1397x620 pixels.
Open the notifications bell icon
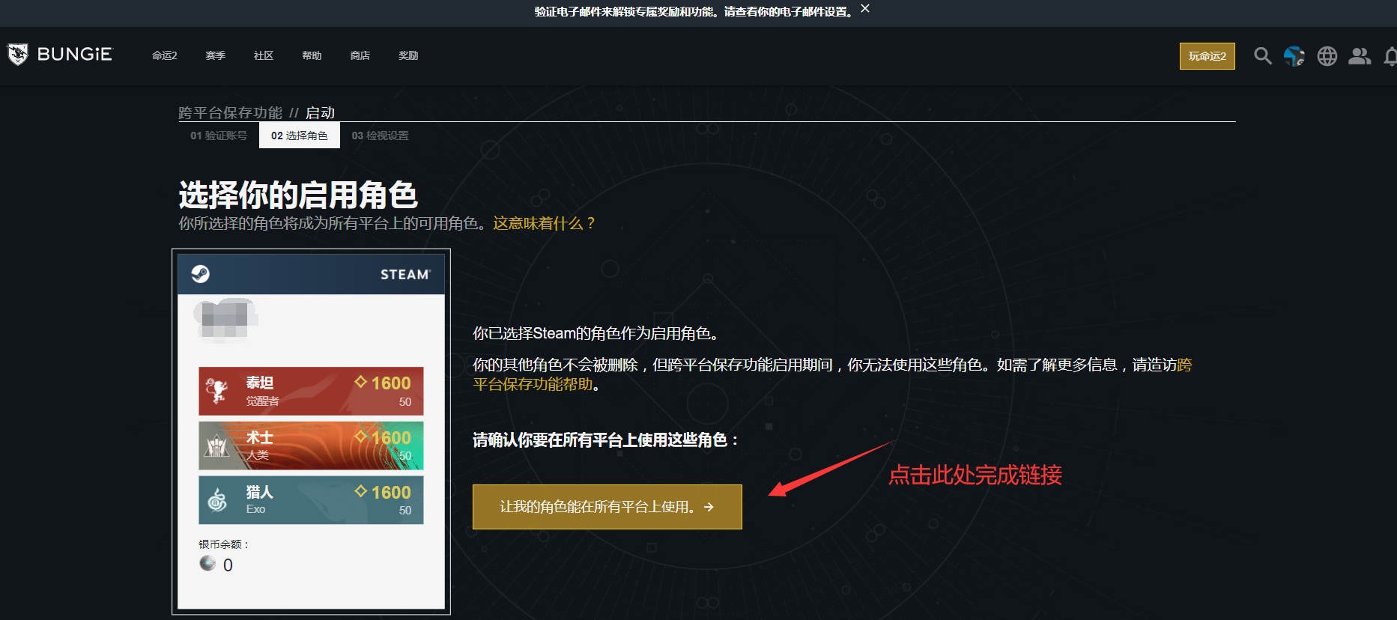coord(1390,56)
